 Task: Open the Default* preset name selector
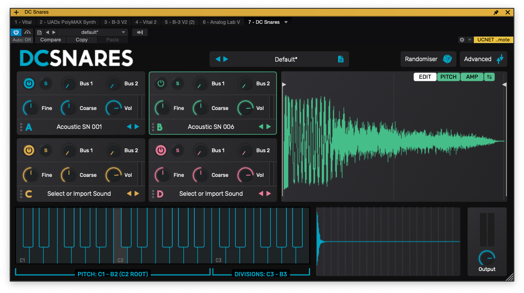pos(286,59)
